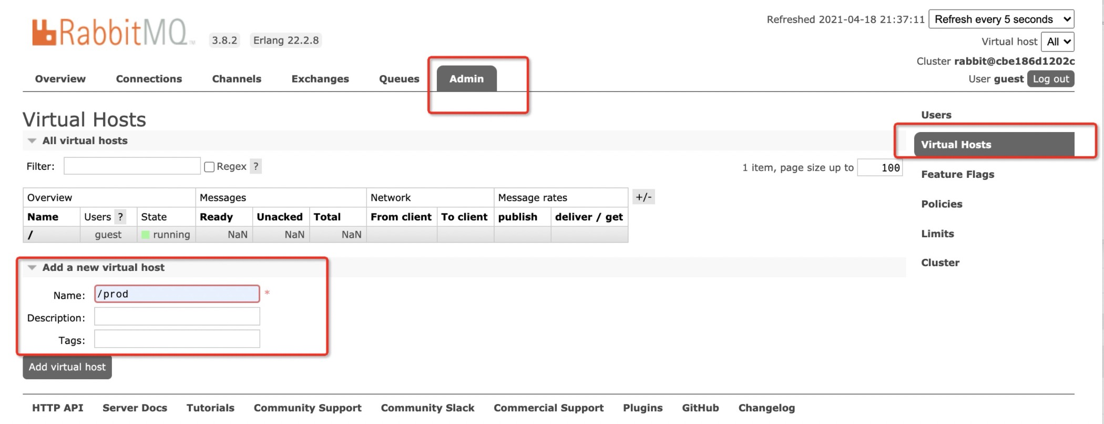Click the Filter input field
1104x424 pixels.
(132, 166)
